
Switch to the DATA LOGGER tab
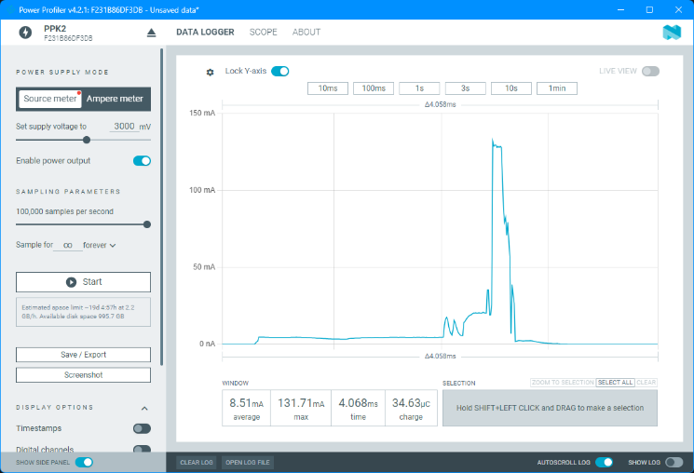click(x=205, y=32)
